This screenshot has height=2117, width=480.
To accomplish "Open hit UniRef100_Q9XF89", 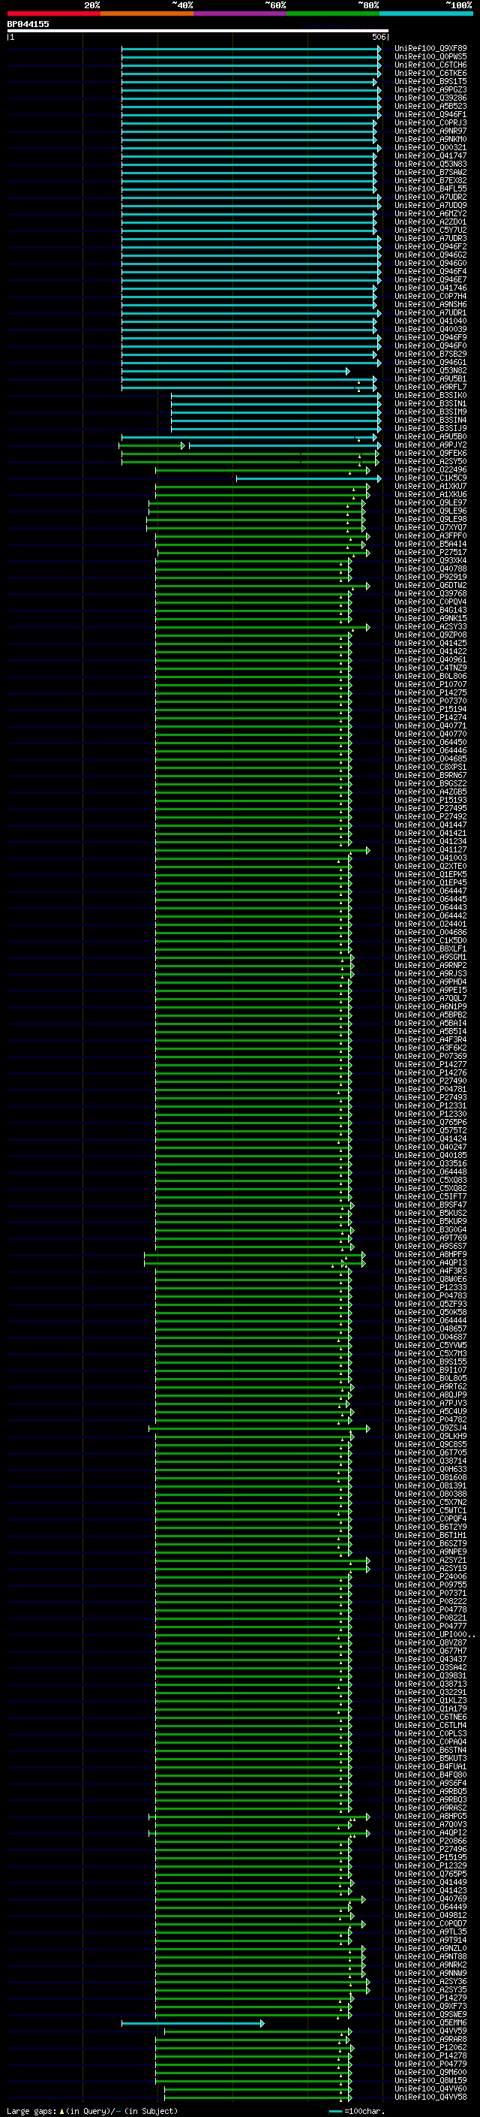I will click(430, 49).
